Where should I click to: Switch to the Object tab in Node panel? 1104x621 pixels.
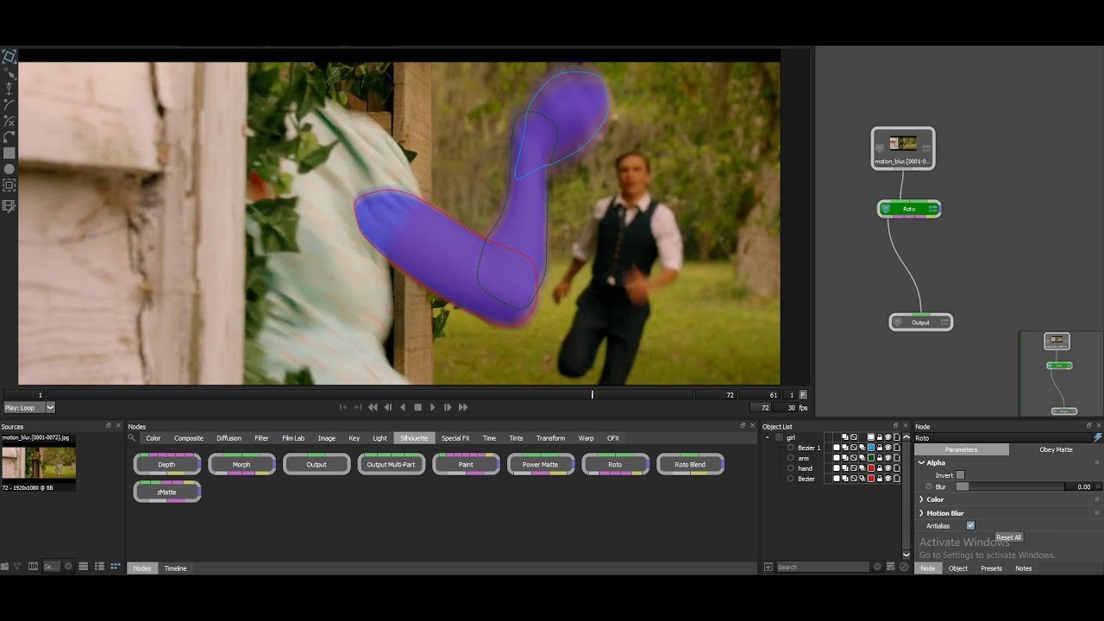click(x=958, y=568)
